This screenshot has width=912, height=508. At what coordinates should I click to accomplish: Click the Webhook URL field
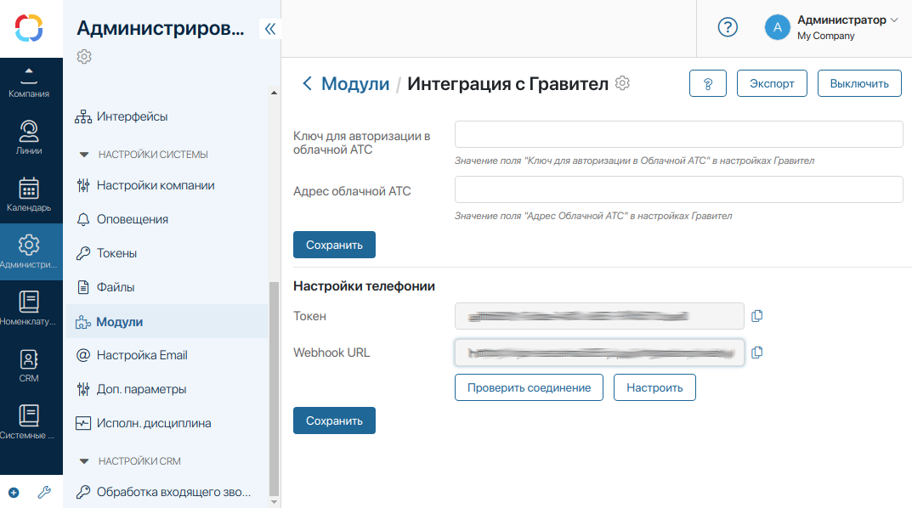pos(599,353)
